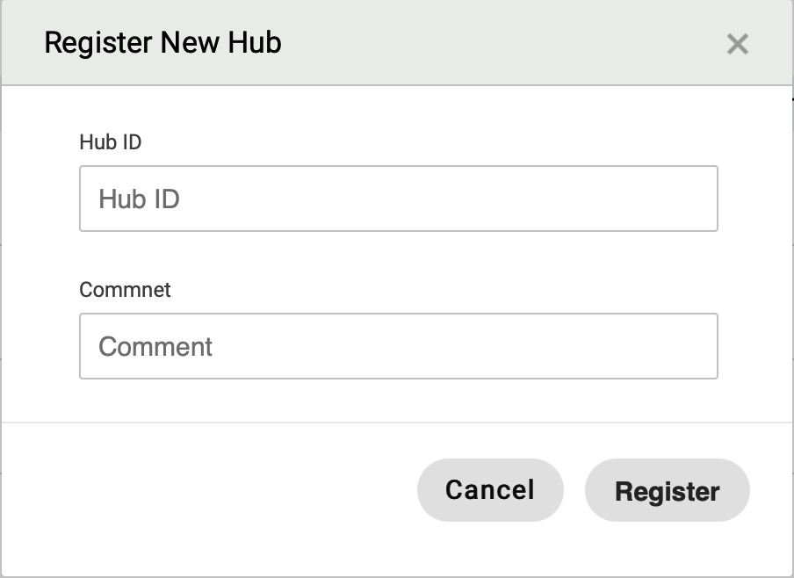Image resolution: width=794 pixels, height=578 pixels.
Task: Select the Comment placeholder text box
Action: pos(398,346)
